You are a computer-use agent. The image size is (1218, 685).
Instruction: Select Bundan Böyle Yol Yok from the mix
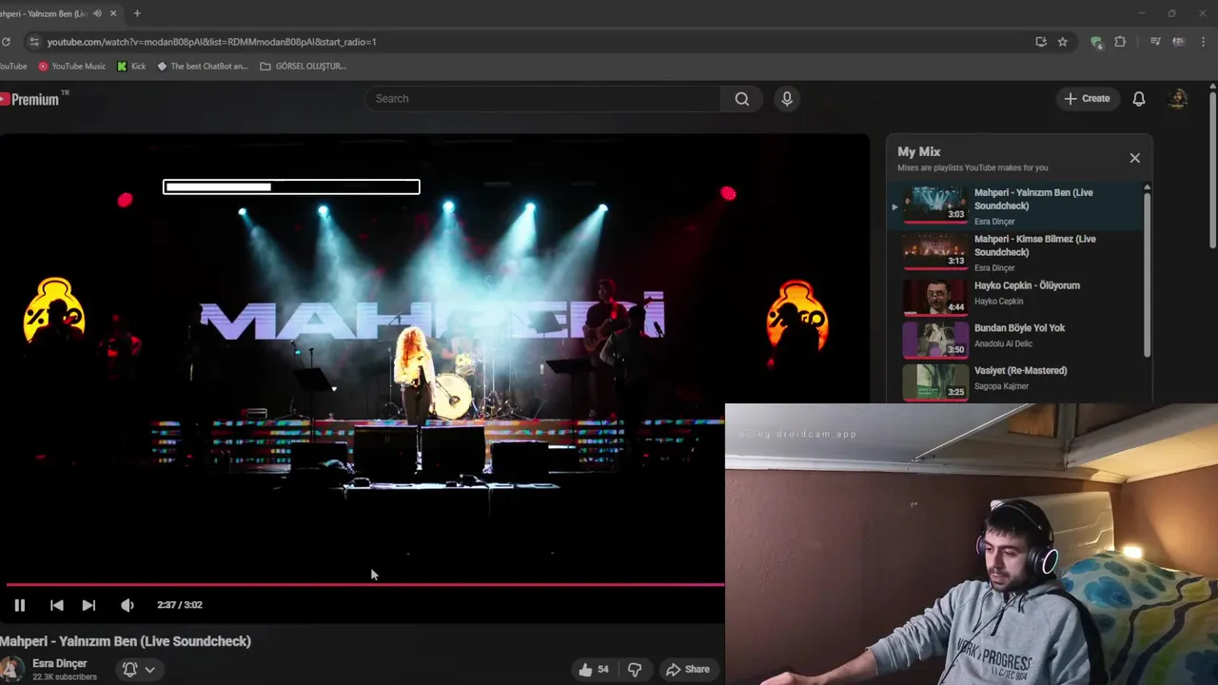click(1019, 328)
